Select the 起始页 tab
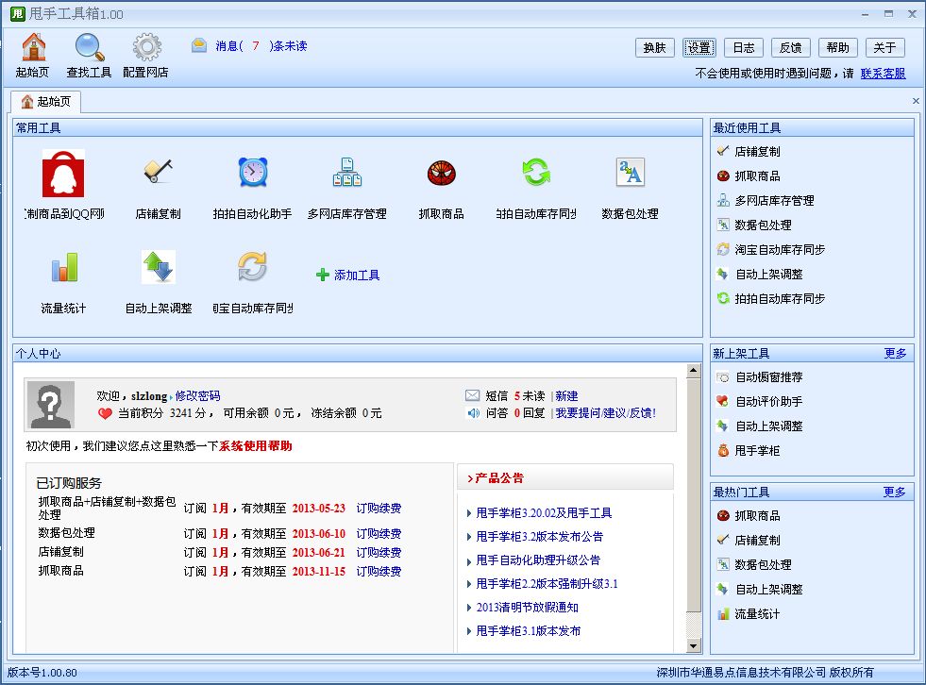This screenshot has width=926, height=685. (46, 102)
